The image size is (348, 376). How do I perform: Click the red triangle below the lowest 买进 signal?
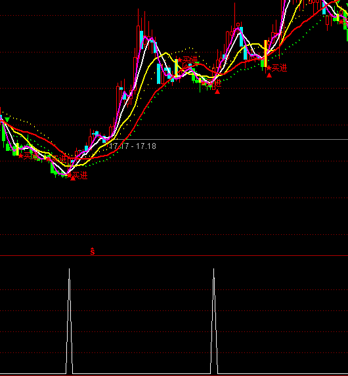pos(73,178)
